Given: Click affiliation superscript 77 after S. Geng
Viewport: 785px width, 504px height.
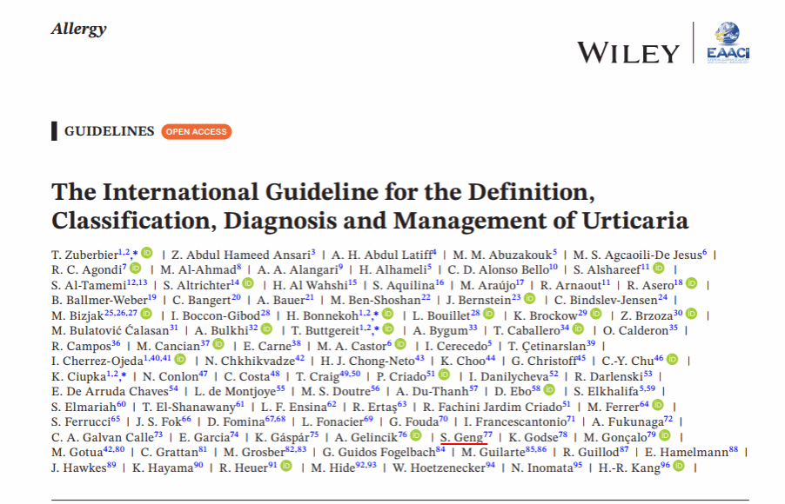Looking at the screenshot, I should pyautogui.click(x=487, y=434).
